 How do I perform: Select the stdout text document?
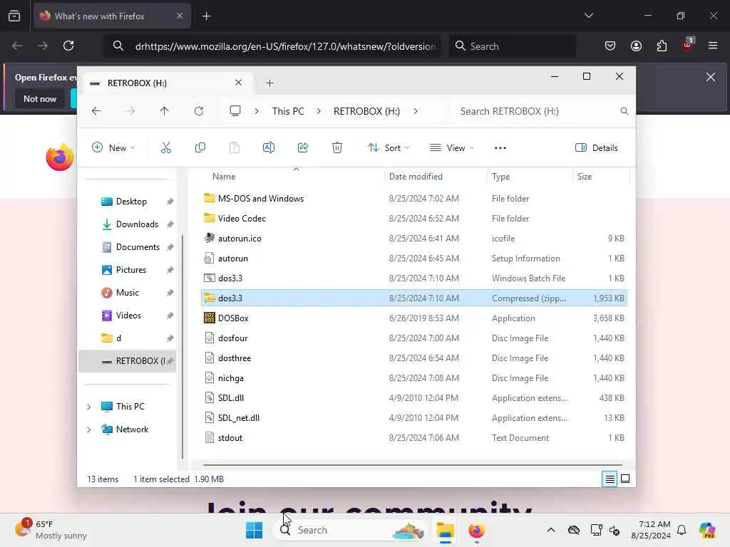(230, 438)
